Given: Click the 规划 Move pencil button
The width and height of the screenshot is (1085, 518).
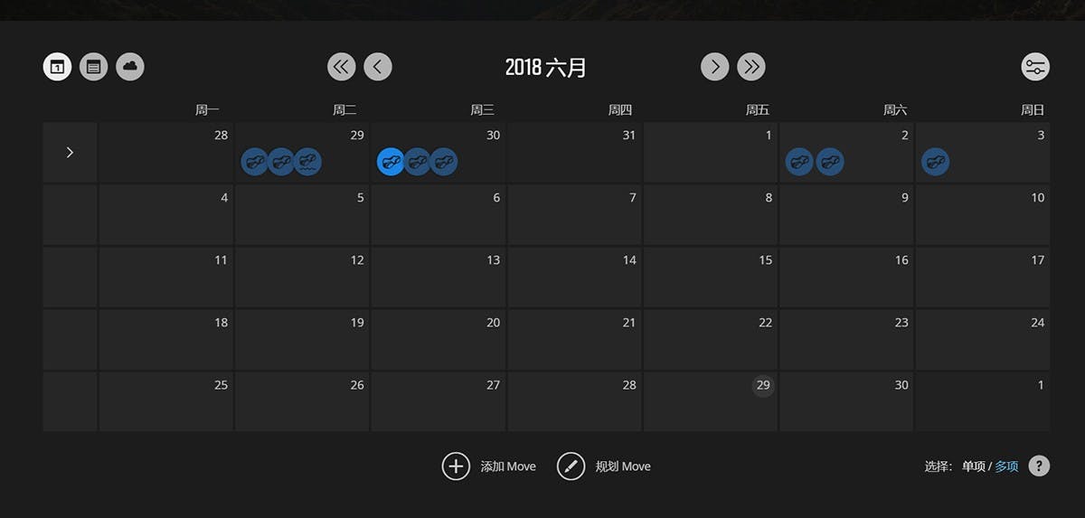Looking at the screenshot, I should tap(571, 466).
